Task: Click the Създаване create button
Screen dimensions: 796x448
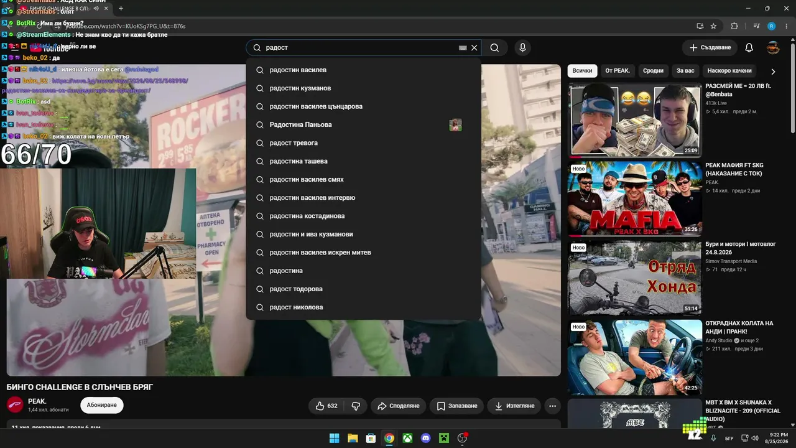Action: pyautogui.click(x=710, y=48)
